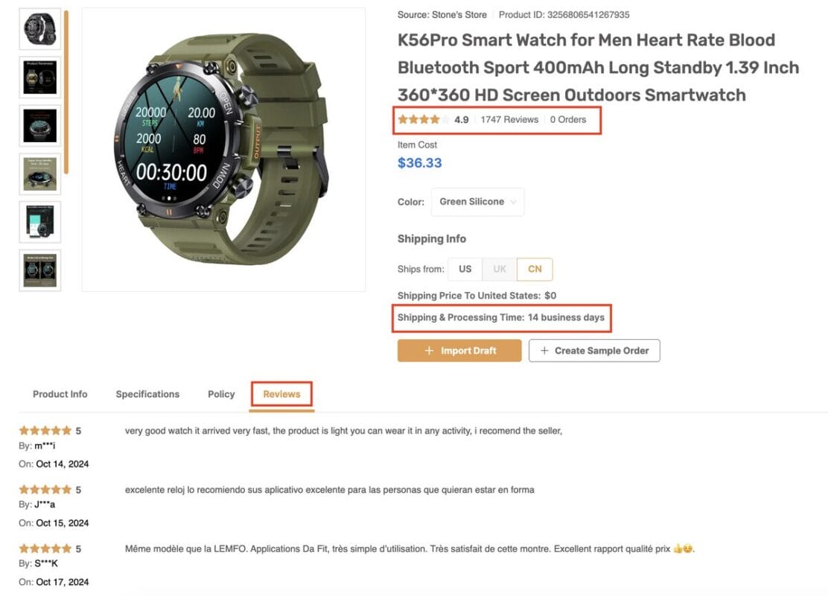
Task: Open the Color dropdown showing Green Silicone
Action: tap(477, 202)
